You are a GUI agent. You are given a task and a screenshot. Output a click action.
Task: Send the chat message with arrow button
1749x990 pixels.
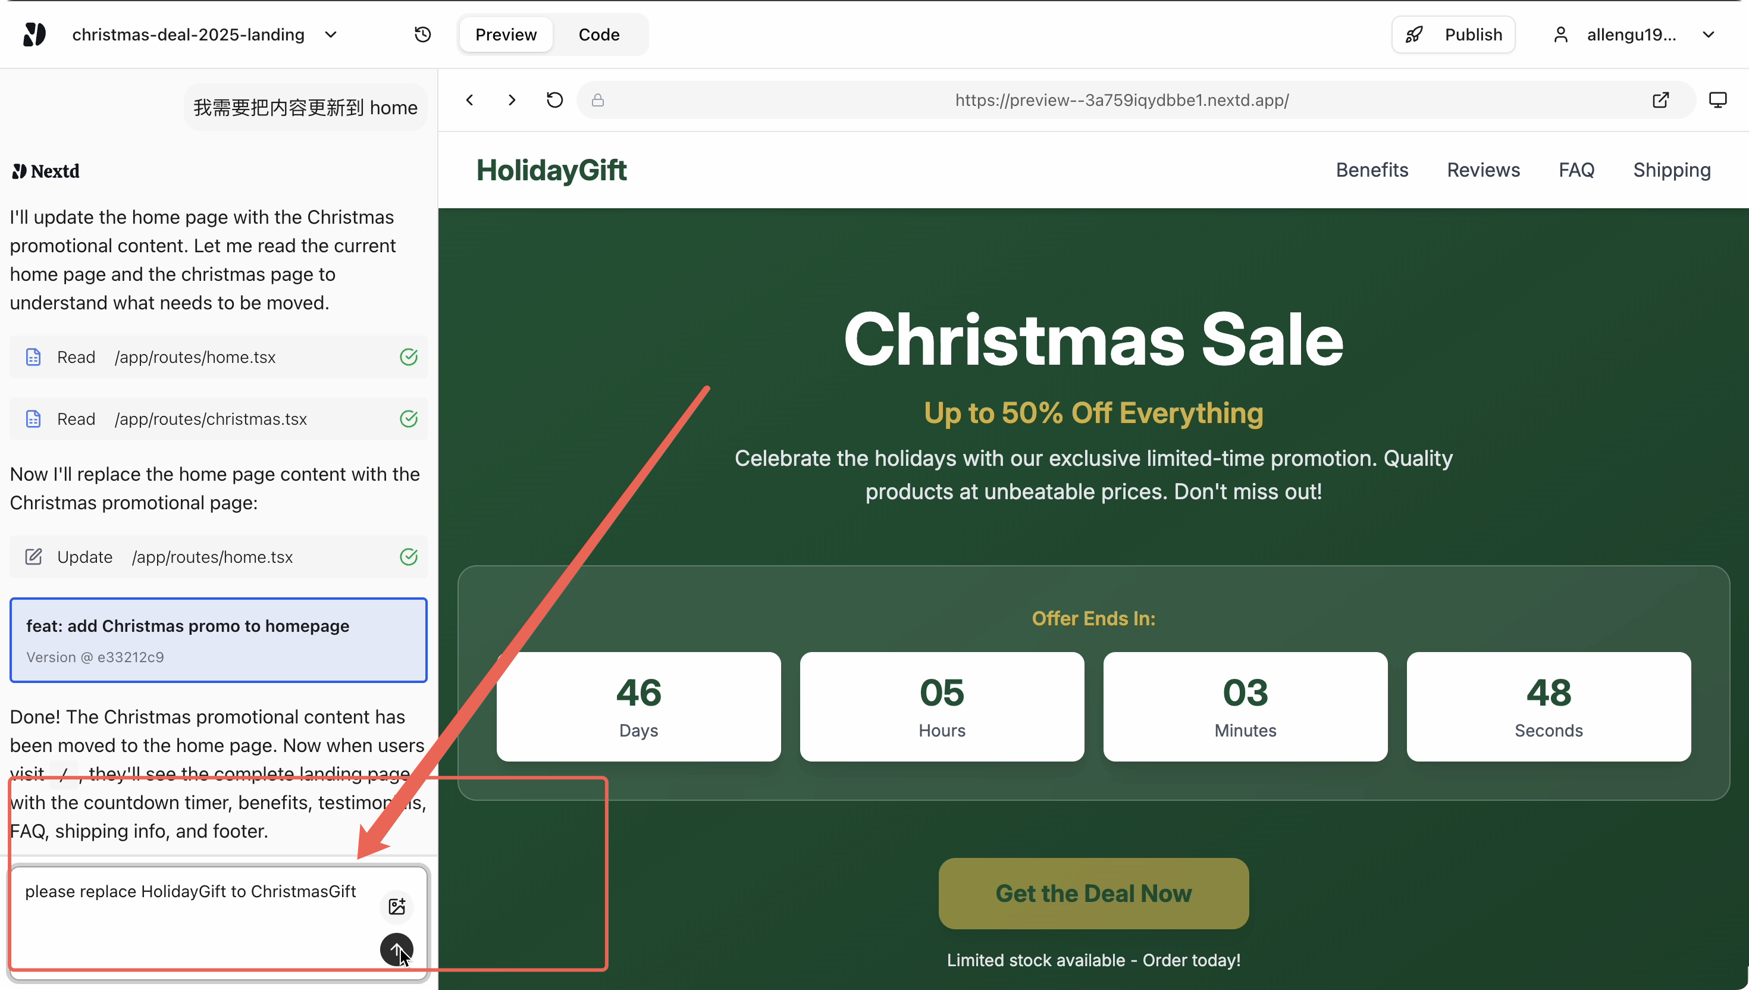click(x=396, y=948)
